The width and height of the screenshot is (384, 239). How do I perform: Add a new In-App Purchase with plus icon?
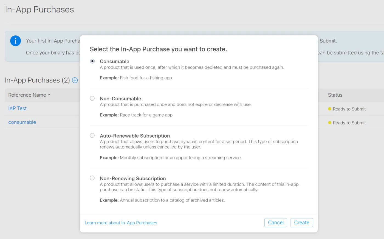pos(75,80)
